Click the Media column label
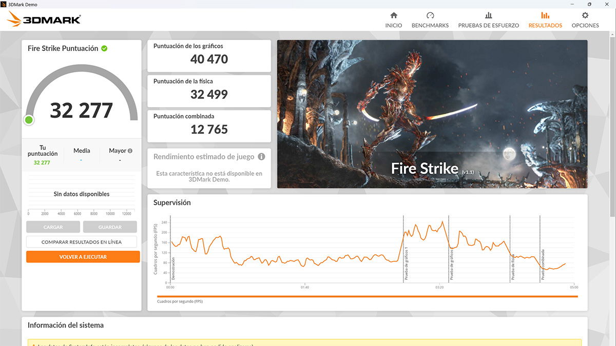 (82, 151)
